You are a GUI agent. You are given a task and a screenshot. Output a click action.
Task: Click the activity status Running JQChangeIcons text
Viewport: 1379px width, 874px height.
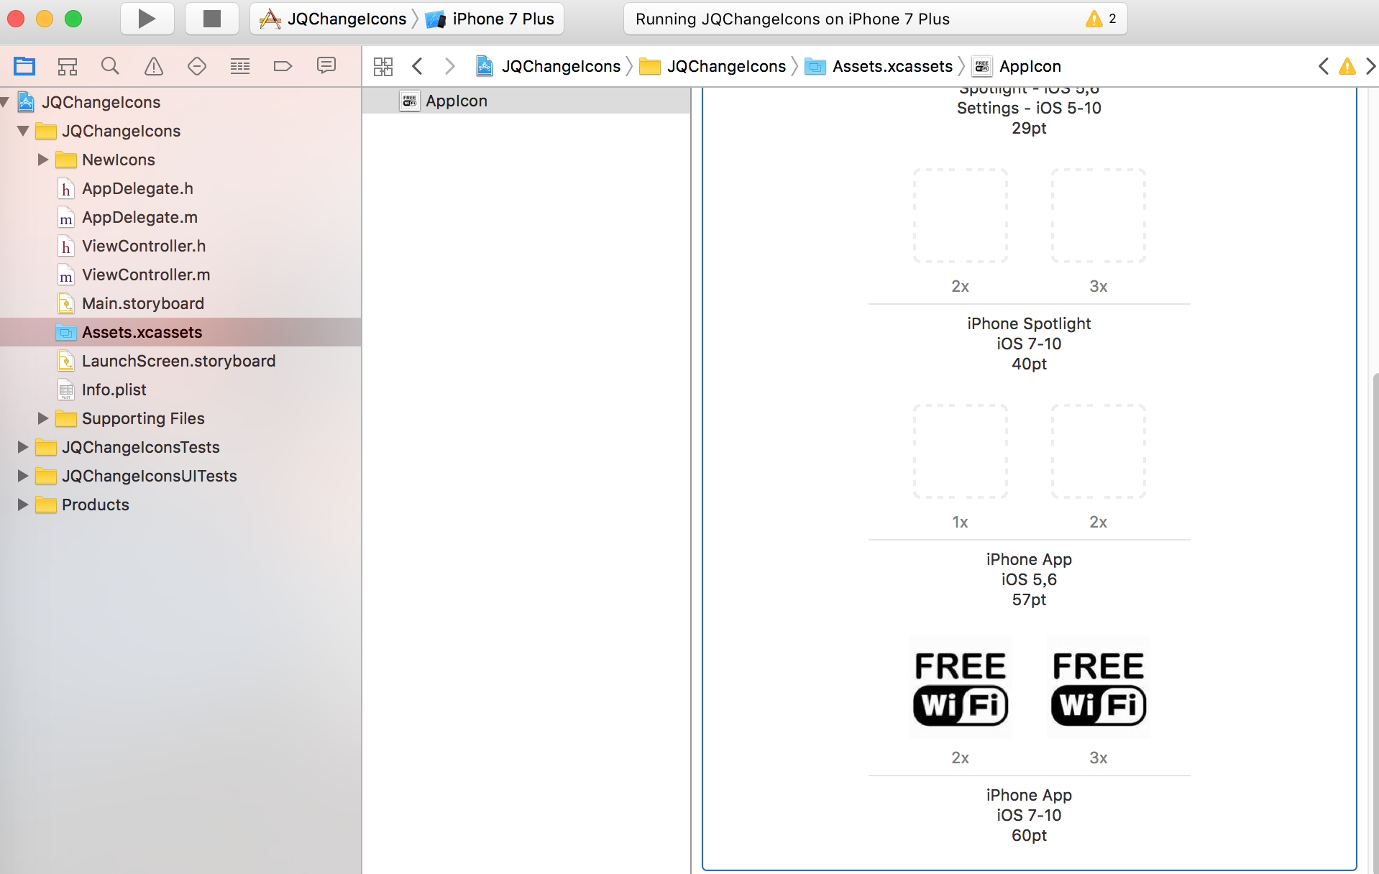pos(792,19)
